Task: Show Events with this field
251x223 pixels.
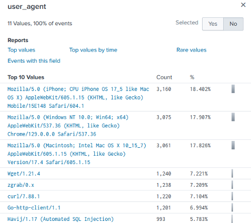Action: tap(34, 61)
